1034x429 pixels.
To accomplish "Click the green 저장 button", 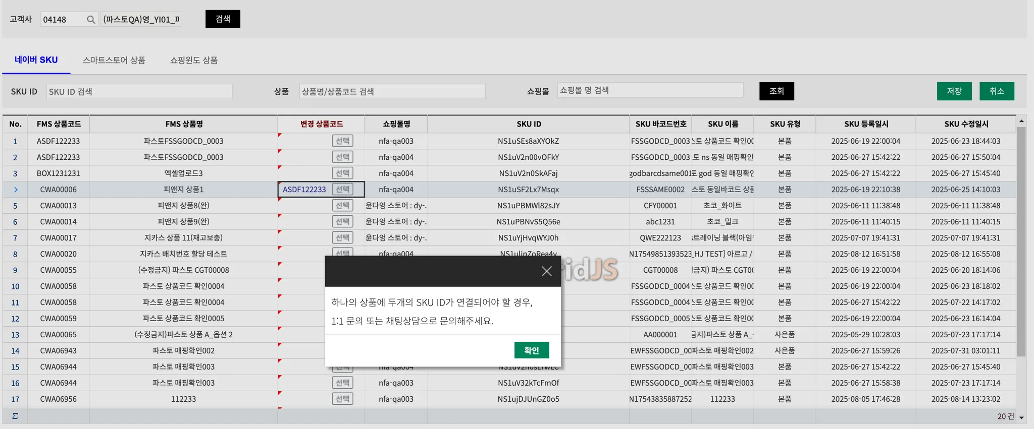I will click(954, 91).
